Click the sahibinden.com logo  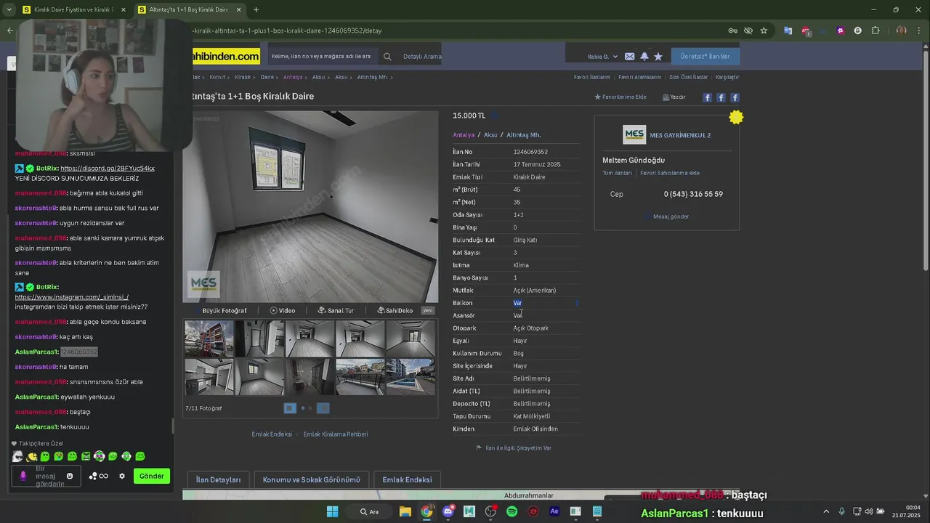click(226, 56)
